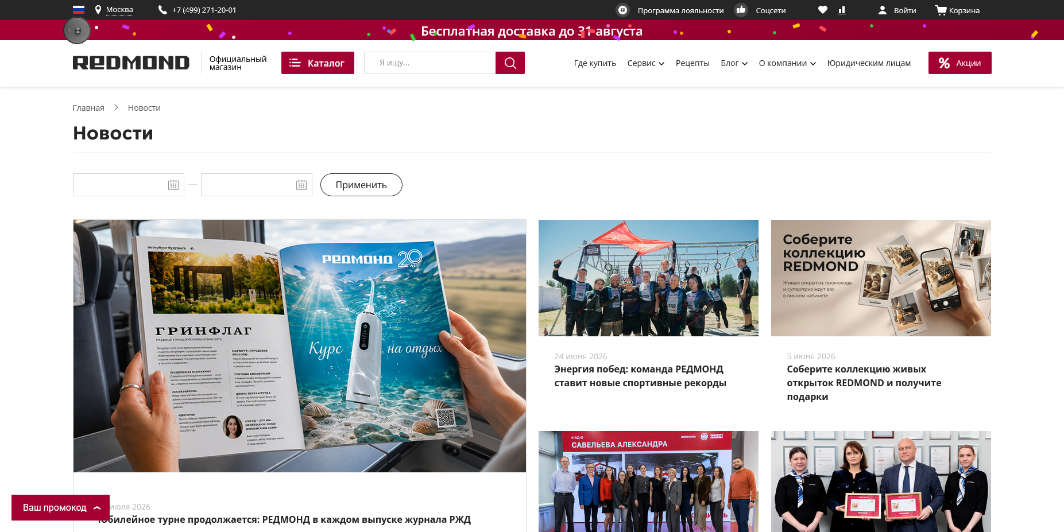Open Соцсети thumbs-up menu

(760, 10)
